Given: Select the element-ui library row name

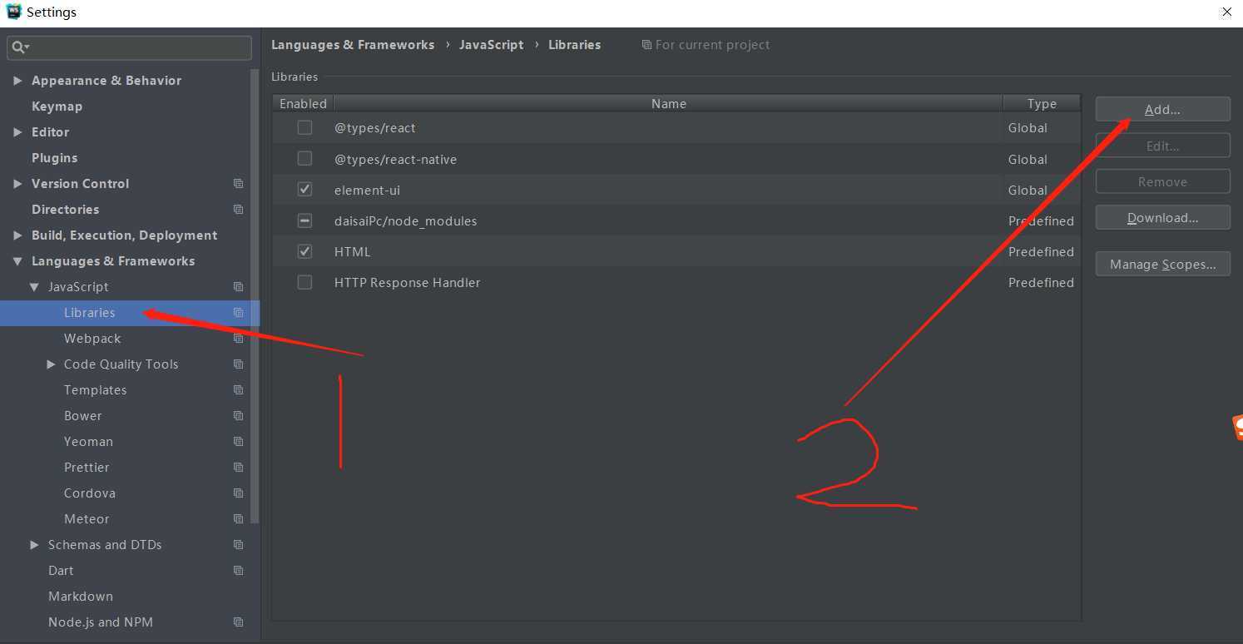Looking at the screenshot, I should point(367,190).
